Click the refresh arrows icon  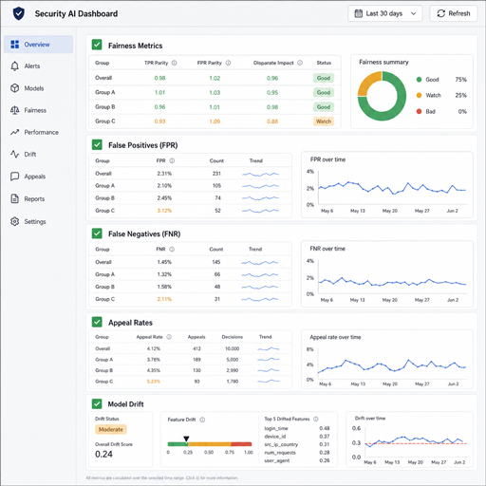[x=441, y=13]
